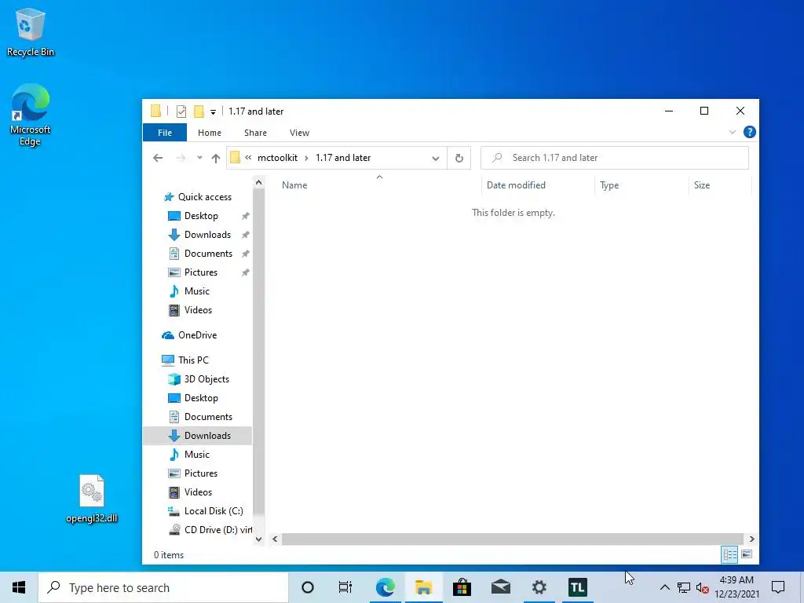Viewport: 804px width, 603px height.
Task: Open the TL launcher taskbar icon
Action: (x=577, y=587)
